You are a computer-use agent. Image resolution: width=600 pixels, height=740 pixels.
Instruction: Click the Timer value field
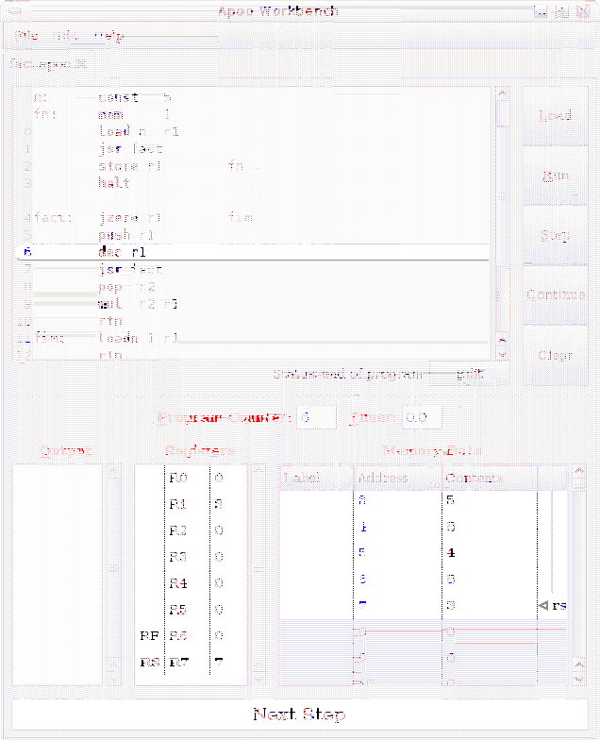coord(422,416)
